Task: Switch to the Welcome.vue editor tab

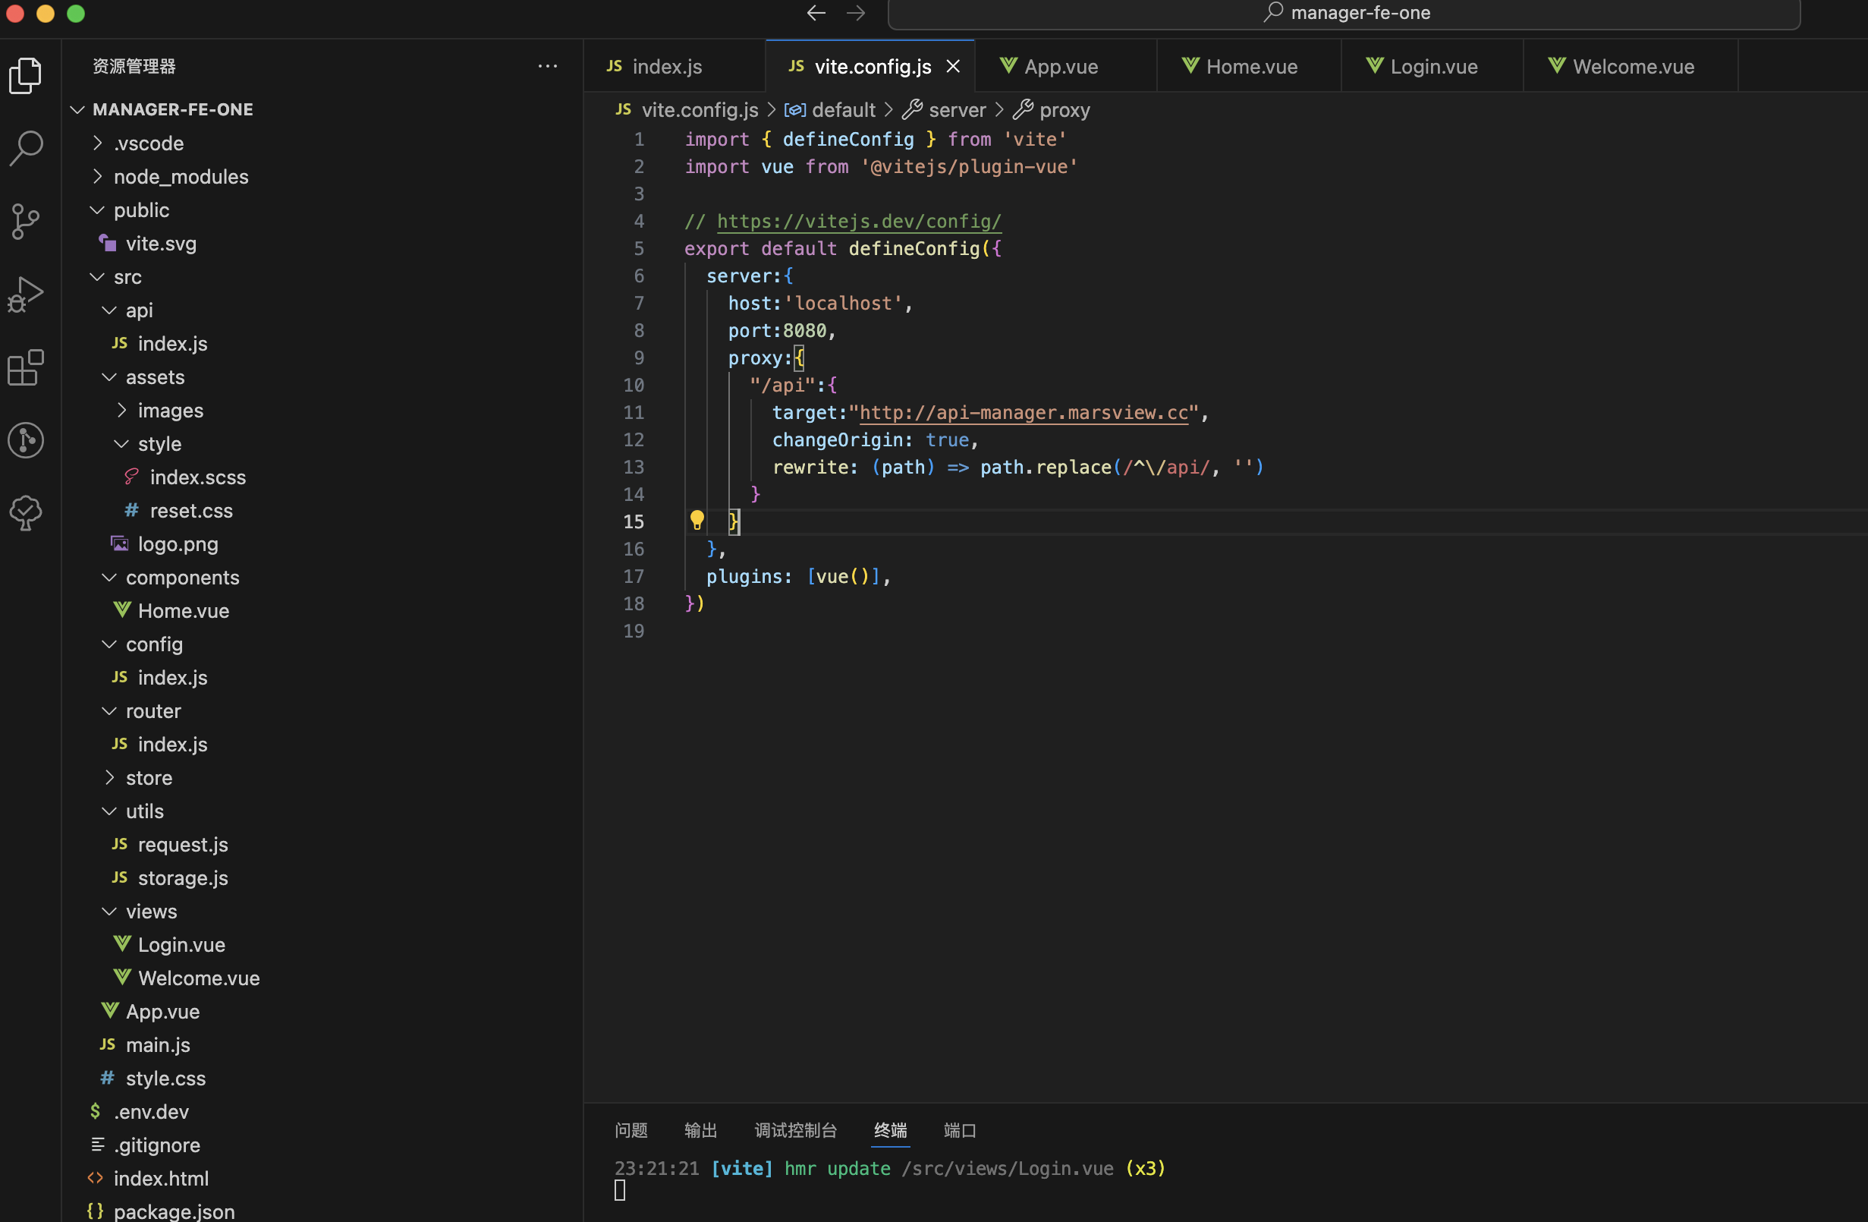Action: coord(1631,66)
